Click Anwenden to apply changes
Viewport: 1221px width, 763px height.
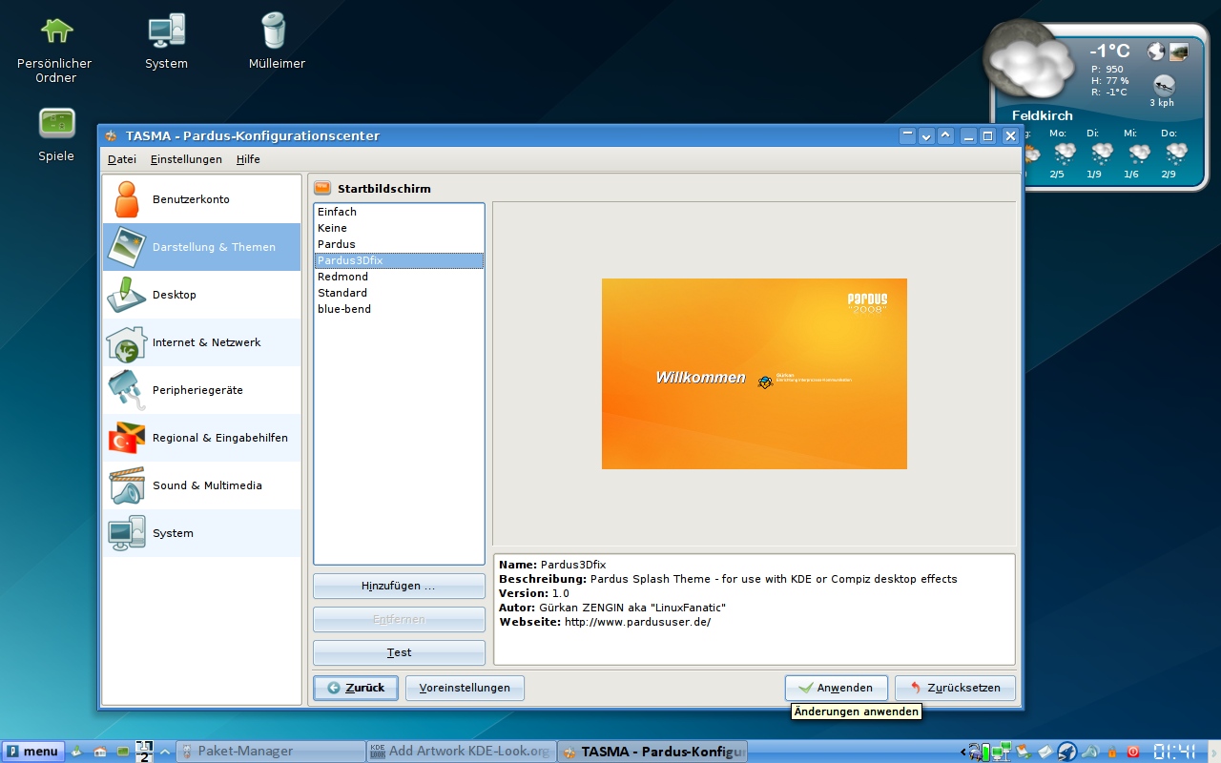[x=836, y=688]
